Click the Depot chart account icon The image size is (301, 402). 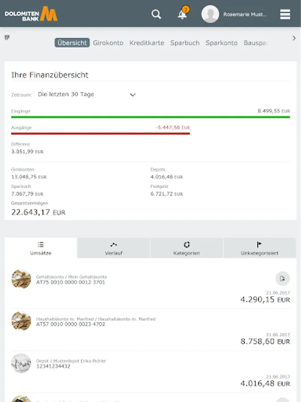(x=21, y=363)
